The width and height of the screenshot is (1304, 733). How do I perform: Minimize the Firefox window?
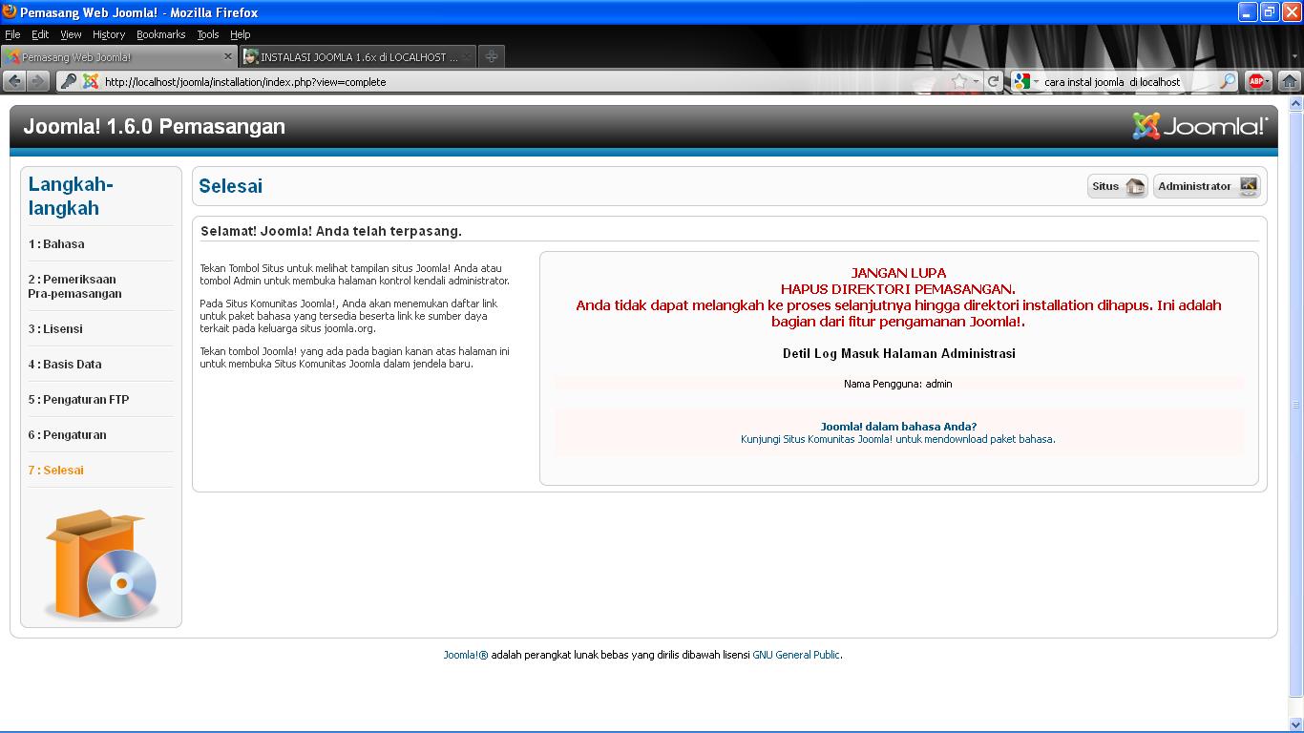[x=1248, y=11]
